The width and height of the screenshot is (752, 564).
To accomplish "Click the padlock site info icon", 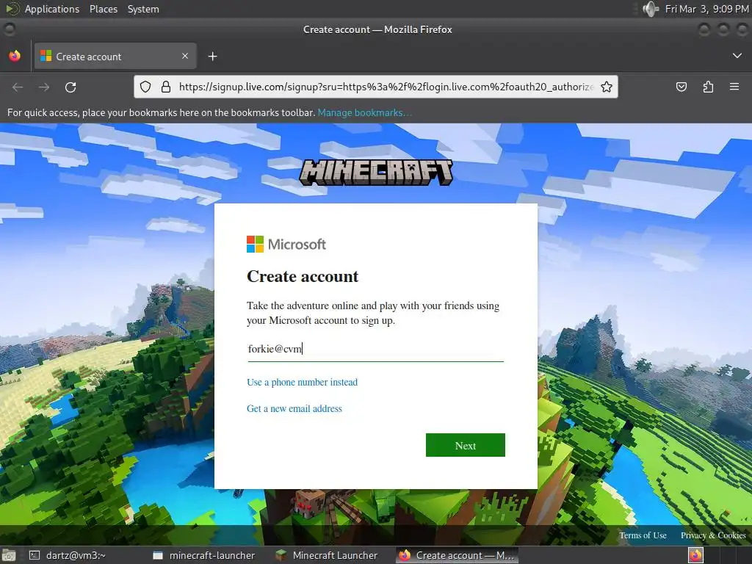I will [x=166, y=87].
